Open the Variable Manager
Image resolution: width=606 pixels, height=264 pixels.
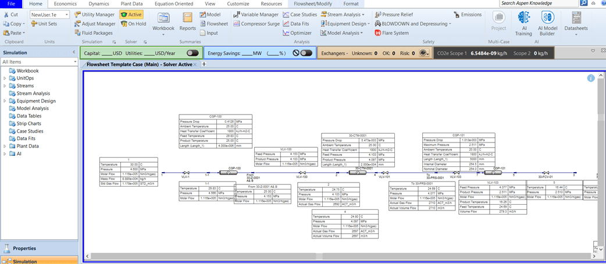click(x=256, y=15)
